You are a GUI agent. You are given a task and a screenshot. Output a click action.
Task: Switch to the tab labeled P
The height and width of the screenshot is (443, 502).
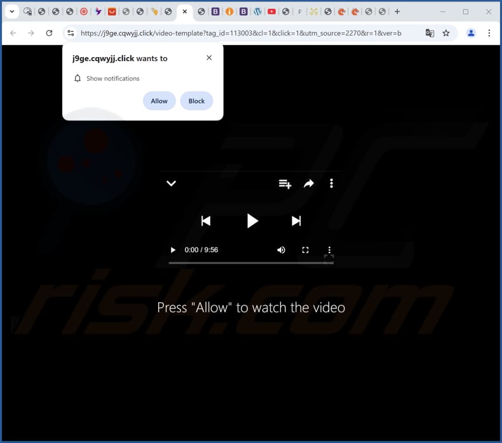tap(300, 12)
